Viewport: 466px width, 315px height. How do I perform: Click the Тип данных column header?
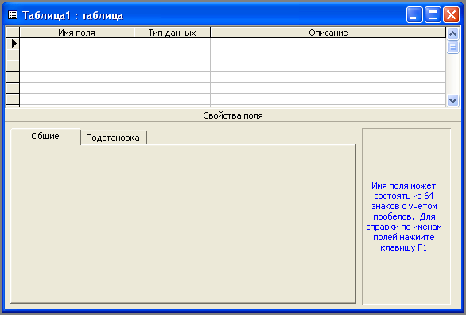tap(172, 33)
